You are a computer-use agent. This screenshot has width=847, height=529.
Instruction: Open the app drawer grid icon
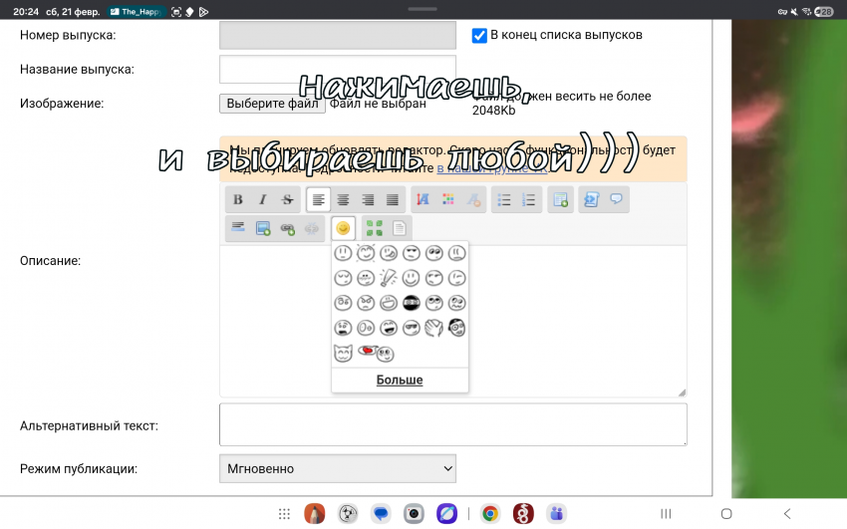[284, 514]
